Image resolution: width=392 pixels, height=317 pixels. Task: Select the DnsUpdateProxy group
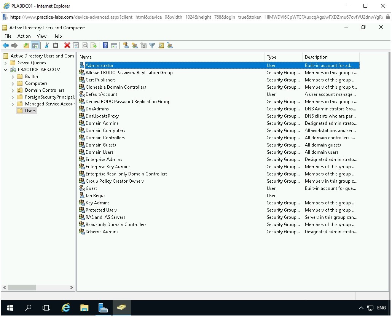[x=102, y=116]
